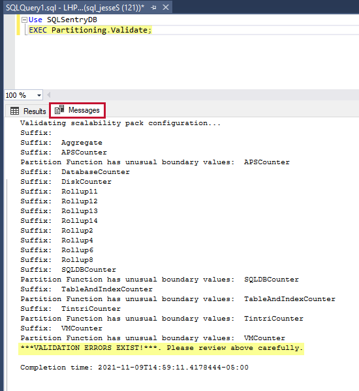Click the 'Use' keyword in the editor
The height and width of the screenshot is (391, 359).
click(35, 20)
